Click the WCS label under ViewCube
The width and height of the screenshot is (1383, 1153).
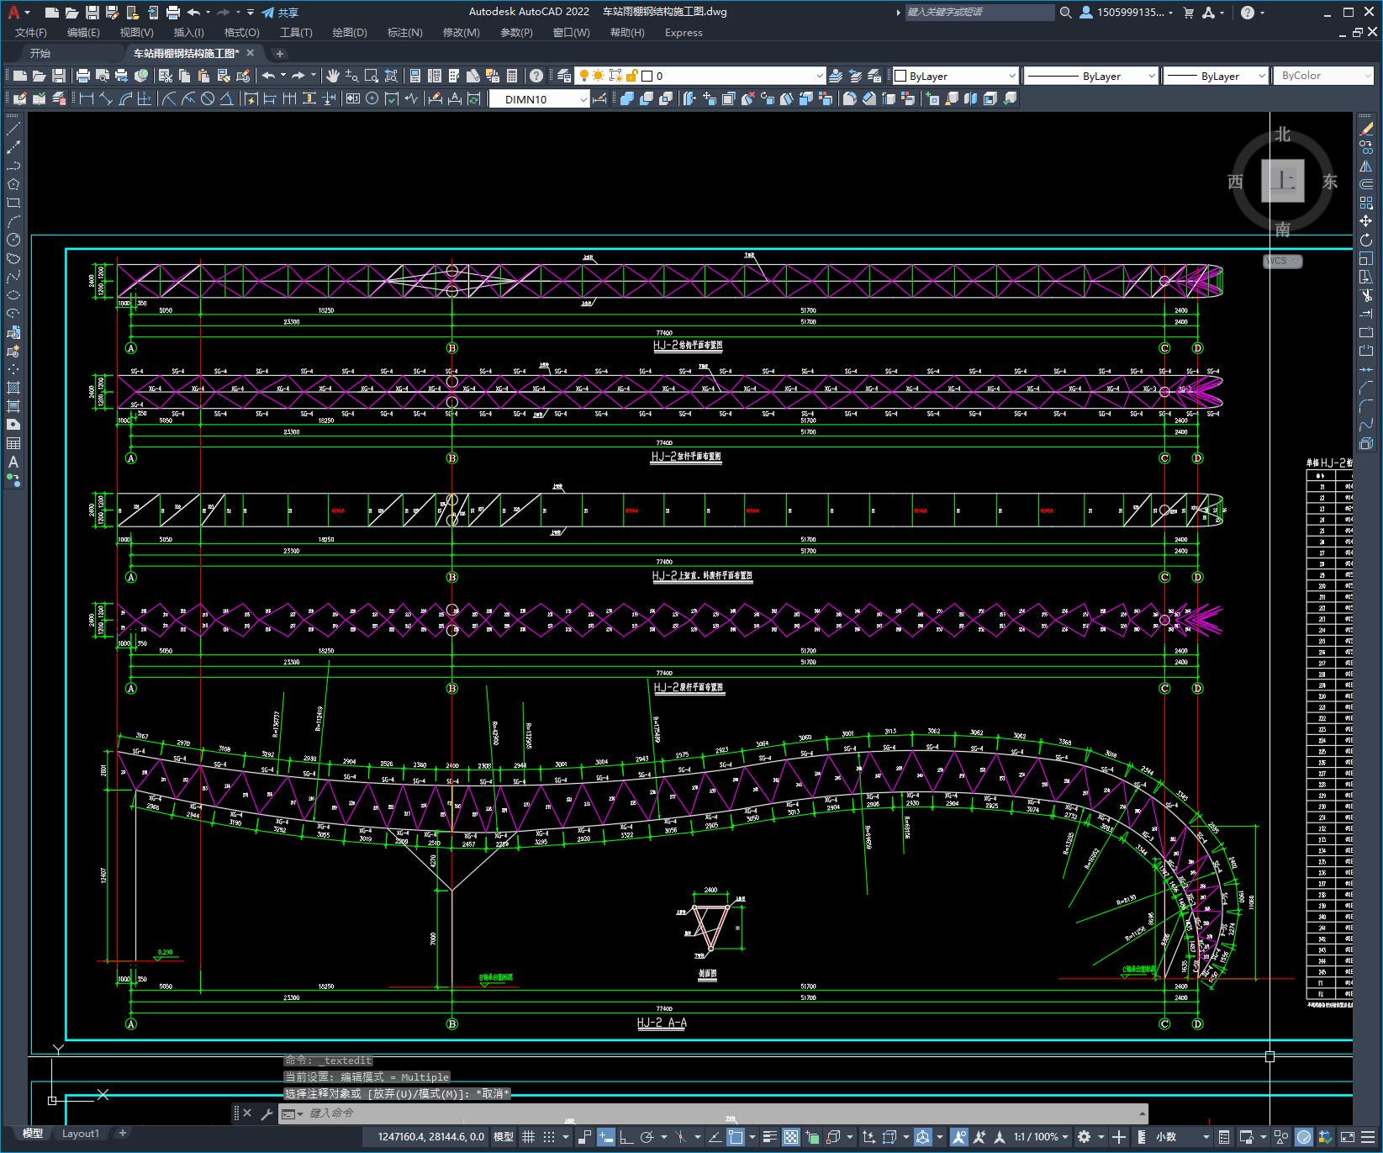point(1281,261)
